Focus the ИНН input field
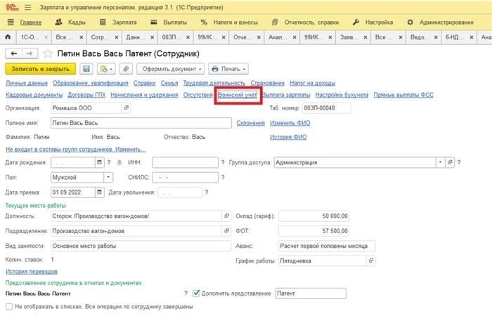Image resolution: width=492 pixels, height=323 pixels. (x=185, y=162)
